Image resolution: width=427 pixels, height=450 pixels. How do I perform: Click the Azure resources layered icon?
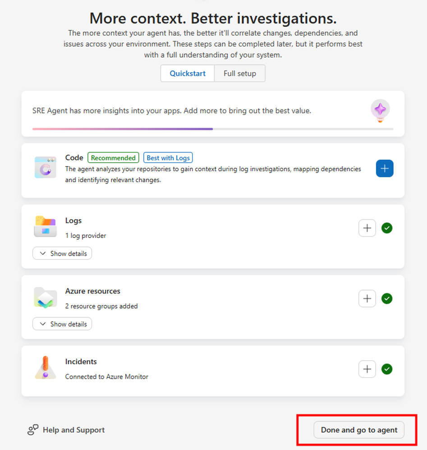tap(46, 298)
